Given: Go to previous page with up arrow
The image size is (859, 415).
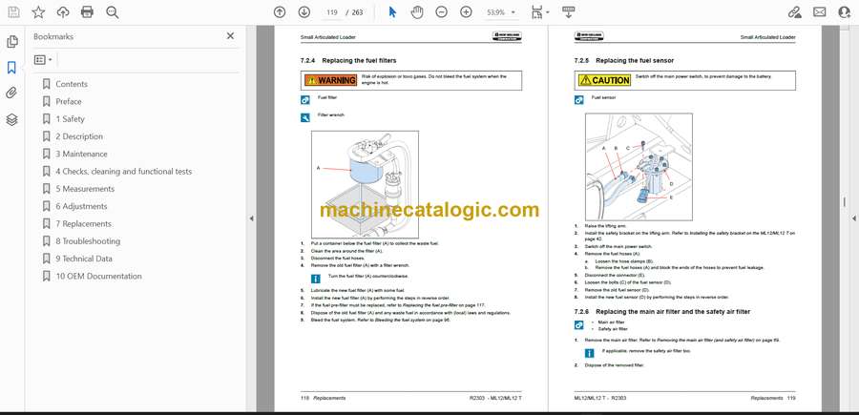Looking at the screenshot, I should (x=280, y=12).
